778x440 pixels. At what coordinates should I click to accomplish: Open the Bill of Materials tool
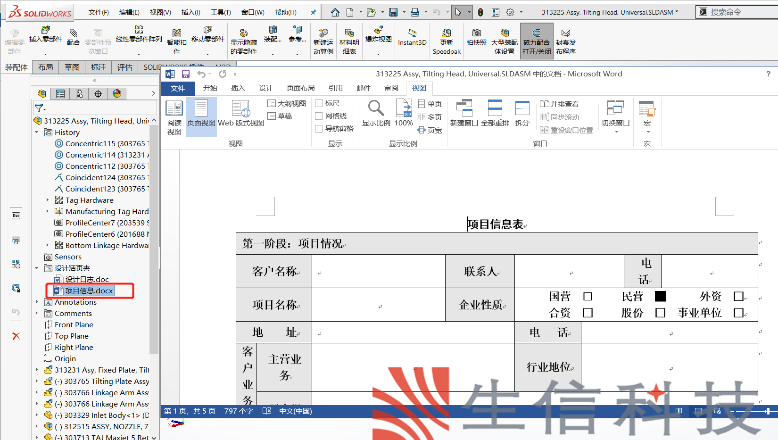[x=349, y=41]
